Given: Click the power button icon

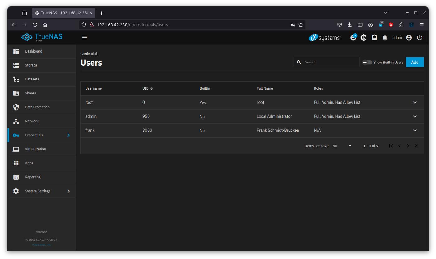Looking at the screenshot, I should (x=419, y=38).
